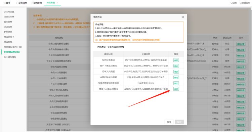Click 取消 button in the dialog
The width and height of the screenshot is (252, 132).
169,122
